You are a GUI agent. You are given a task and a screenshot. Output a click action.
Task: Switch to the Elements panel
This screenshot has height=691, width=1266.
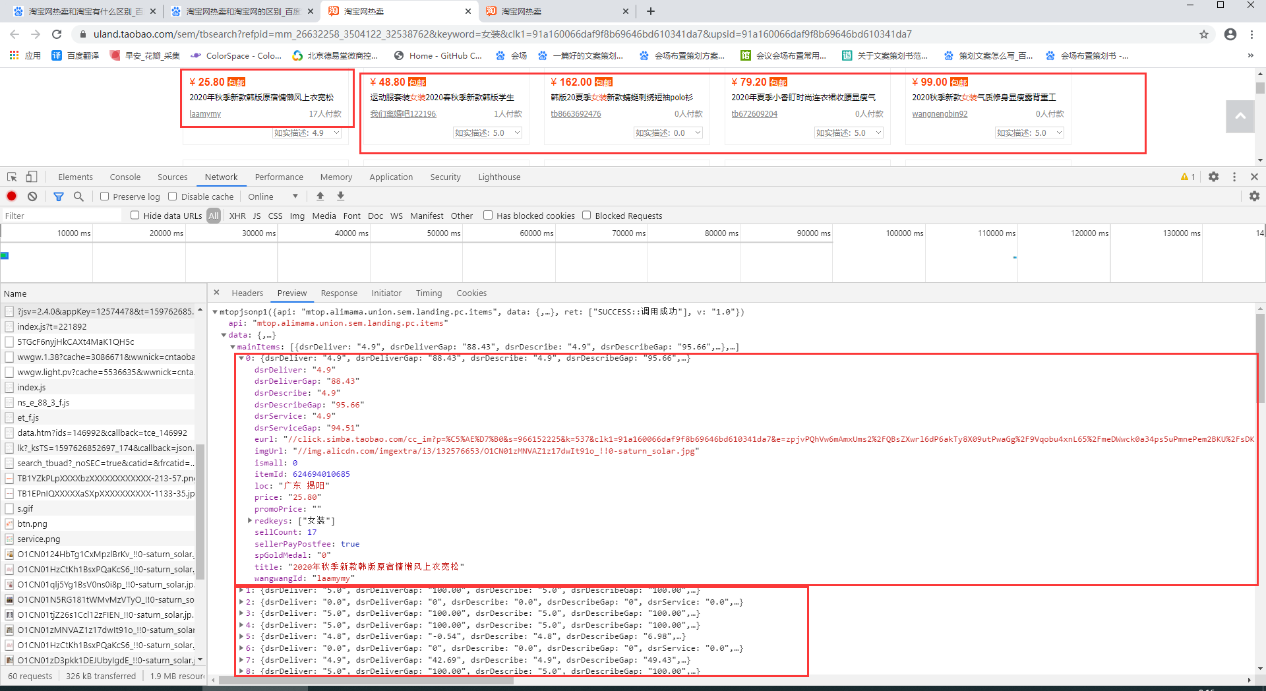pyautogui.click(x=76, y=177)
